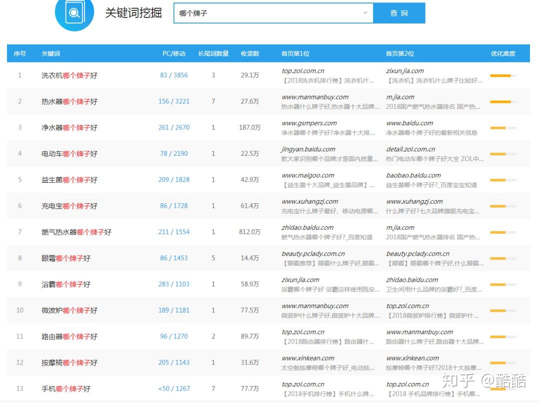This screenshot has height=403, width=540.
Task: Open keyword 热水器哪个牌子好
Action: 69,101
